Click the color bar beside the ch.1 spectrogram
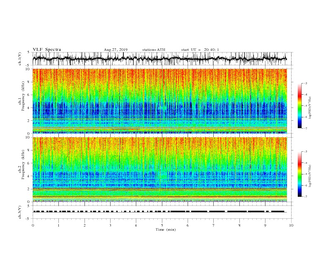328x253 pixels. tap(300, 106)
